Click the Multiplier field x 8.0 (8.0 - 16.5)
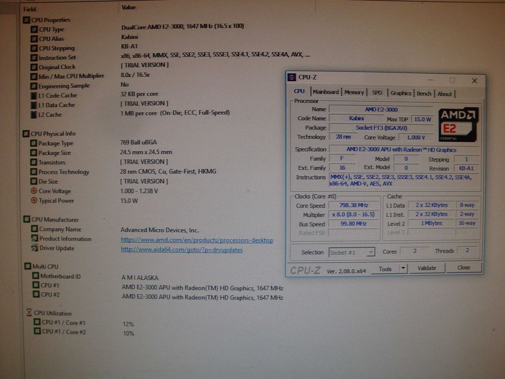505x379 pixels. click(x=353, y=214)
